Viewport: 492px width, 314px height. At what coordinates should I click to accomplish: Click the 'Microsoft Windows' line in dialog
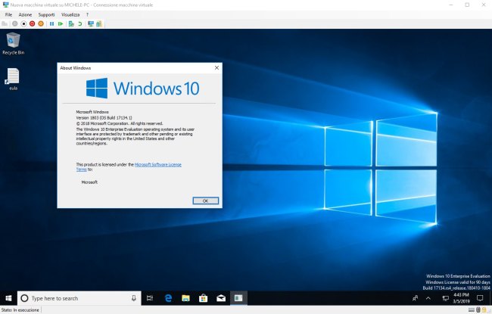92,112
